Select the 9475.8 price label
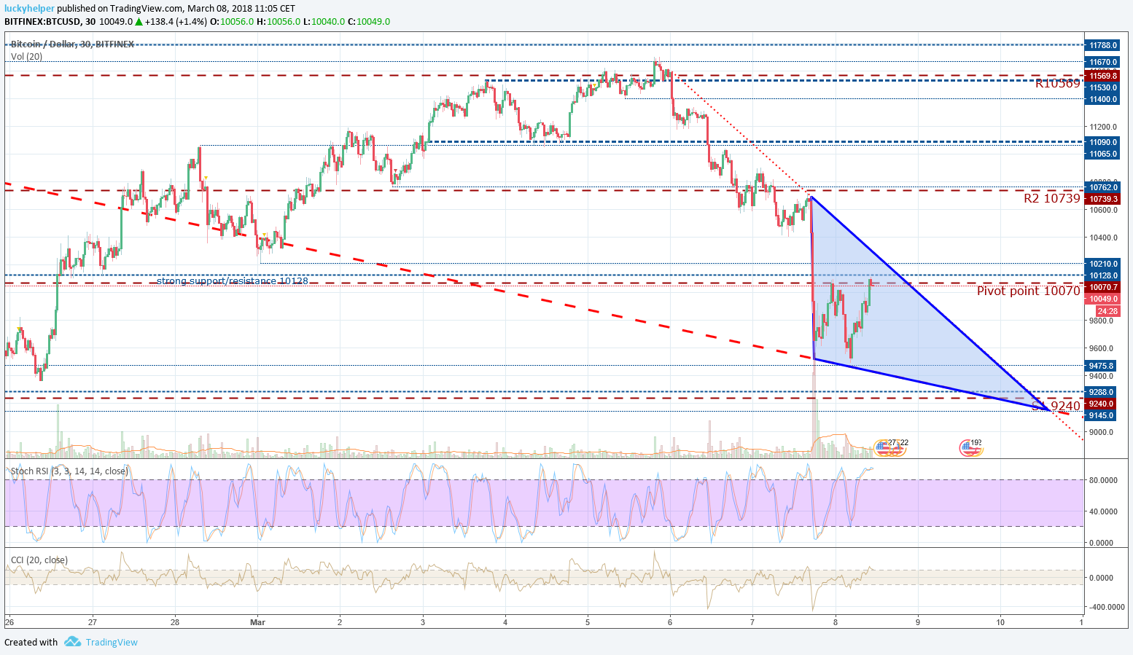The width and height of the screenshot is (1133, 655). tap(1102, 366)
